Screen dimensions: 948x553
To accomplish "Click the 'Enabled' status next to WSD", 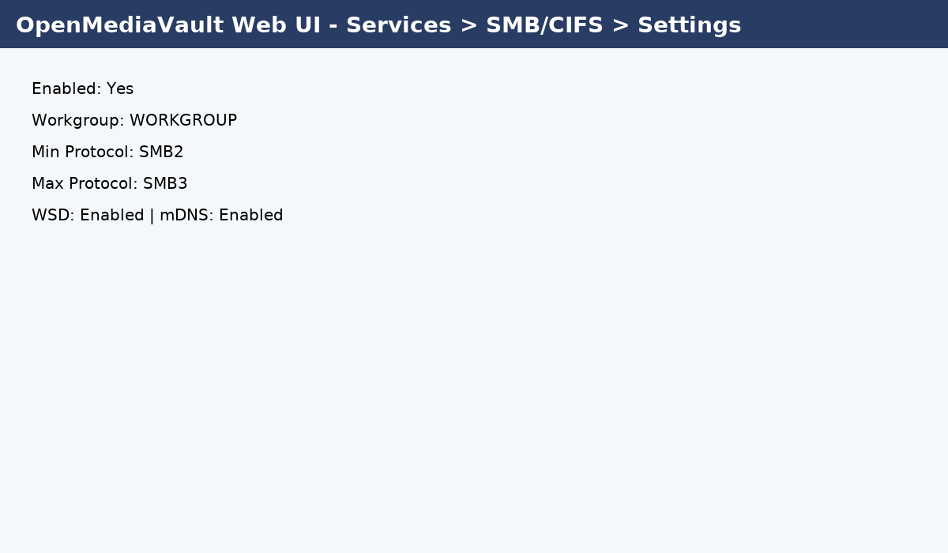I will pos(111,216).
